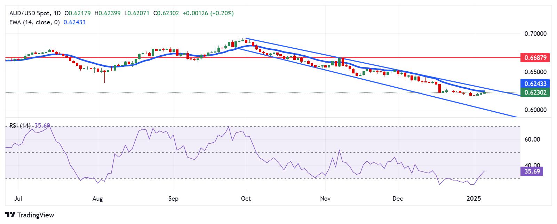Click the 0.70000 price axis level
Image resolution: width=557 pixels, height=224 pixels.
(x=535, y=34)
